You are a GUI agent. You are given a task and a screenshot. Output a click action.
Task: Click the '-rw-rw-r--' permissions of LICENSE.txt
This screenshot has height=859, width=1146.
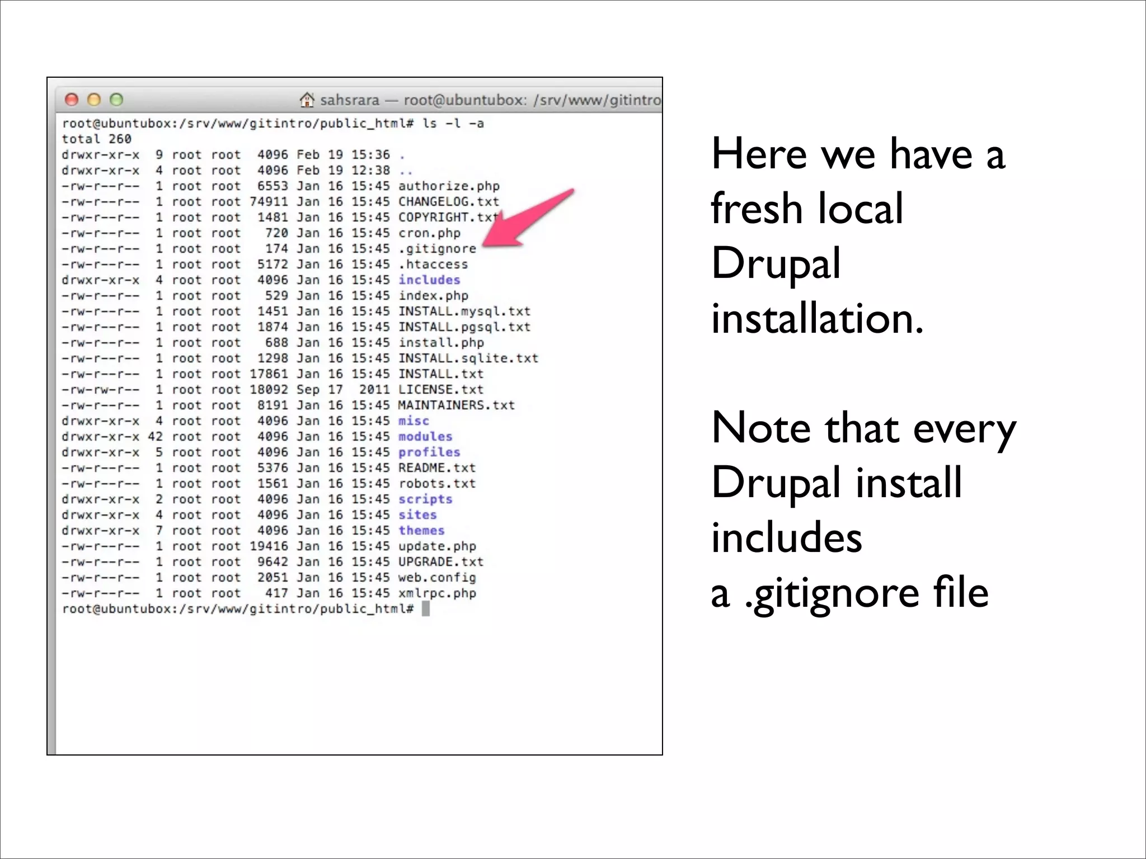click(101, 389)
